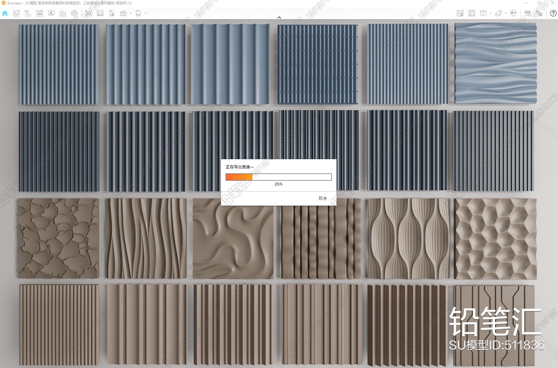
Task: Toggle the safe frame icon
Action: point(472,13)
